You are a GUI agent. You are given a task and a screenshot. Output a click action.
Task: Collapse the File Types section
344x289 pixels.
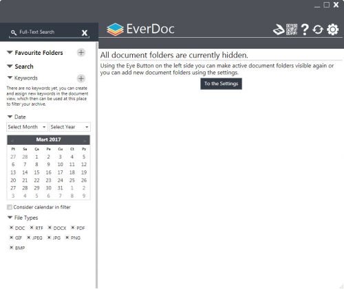point(10,217)
